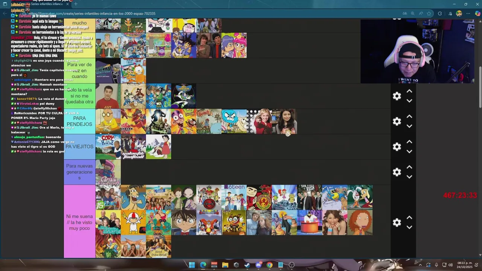
Task: Select the Cory in the House thumbnail
Action: pos(108,147)
